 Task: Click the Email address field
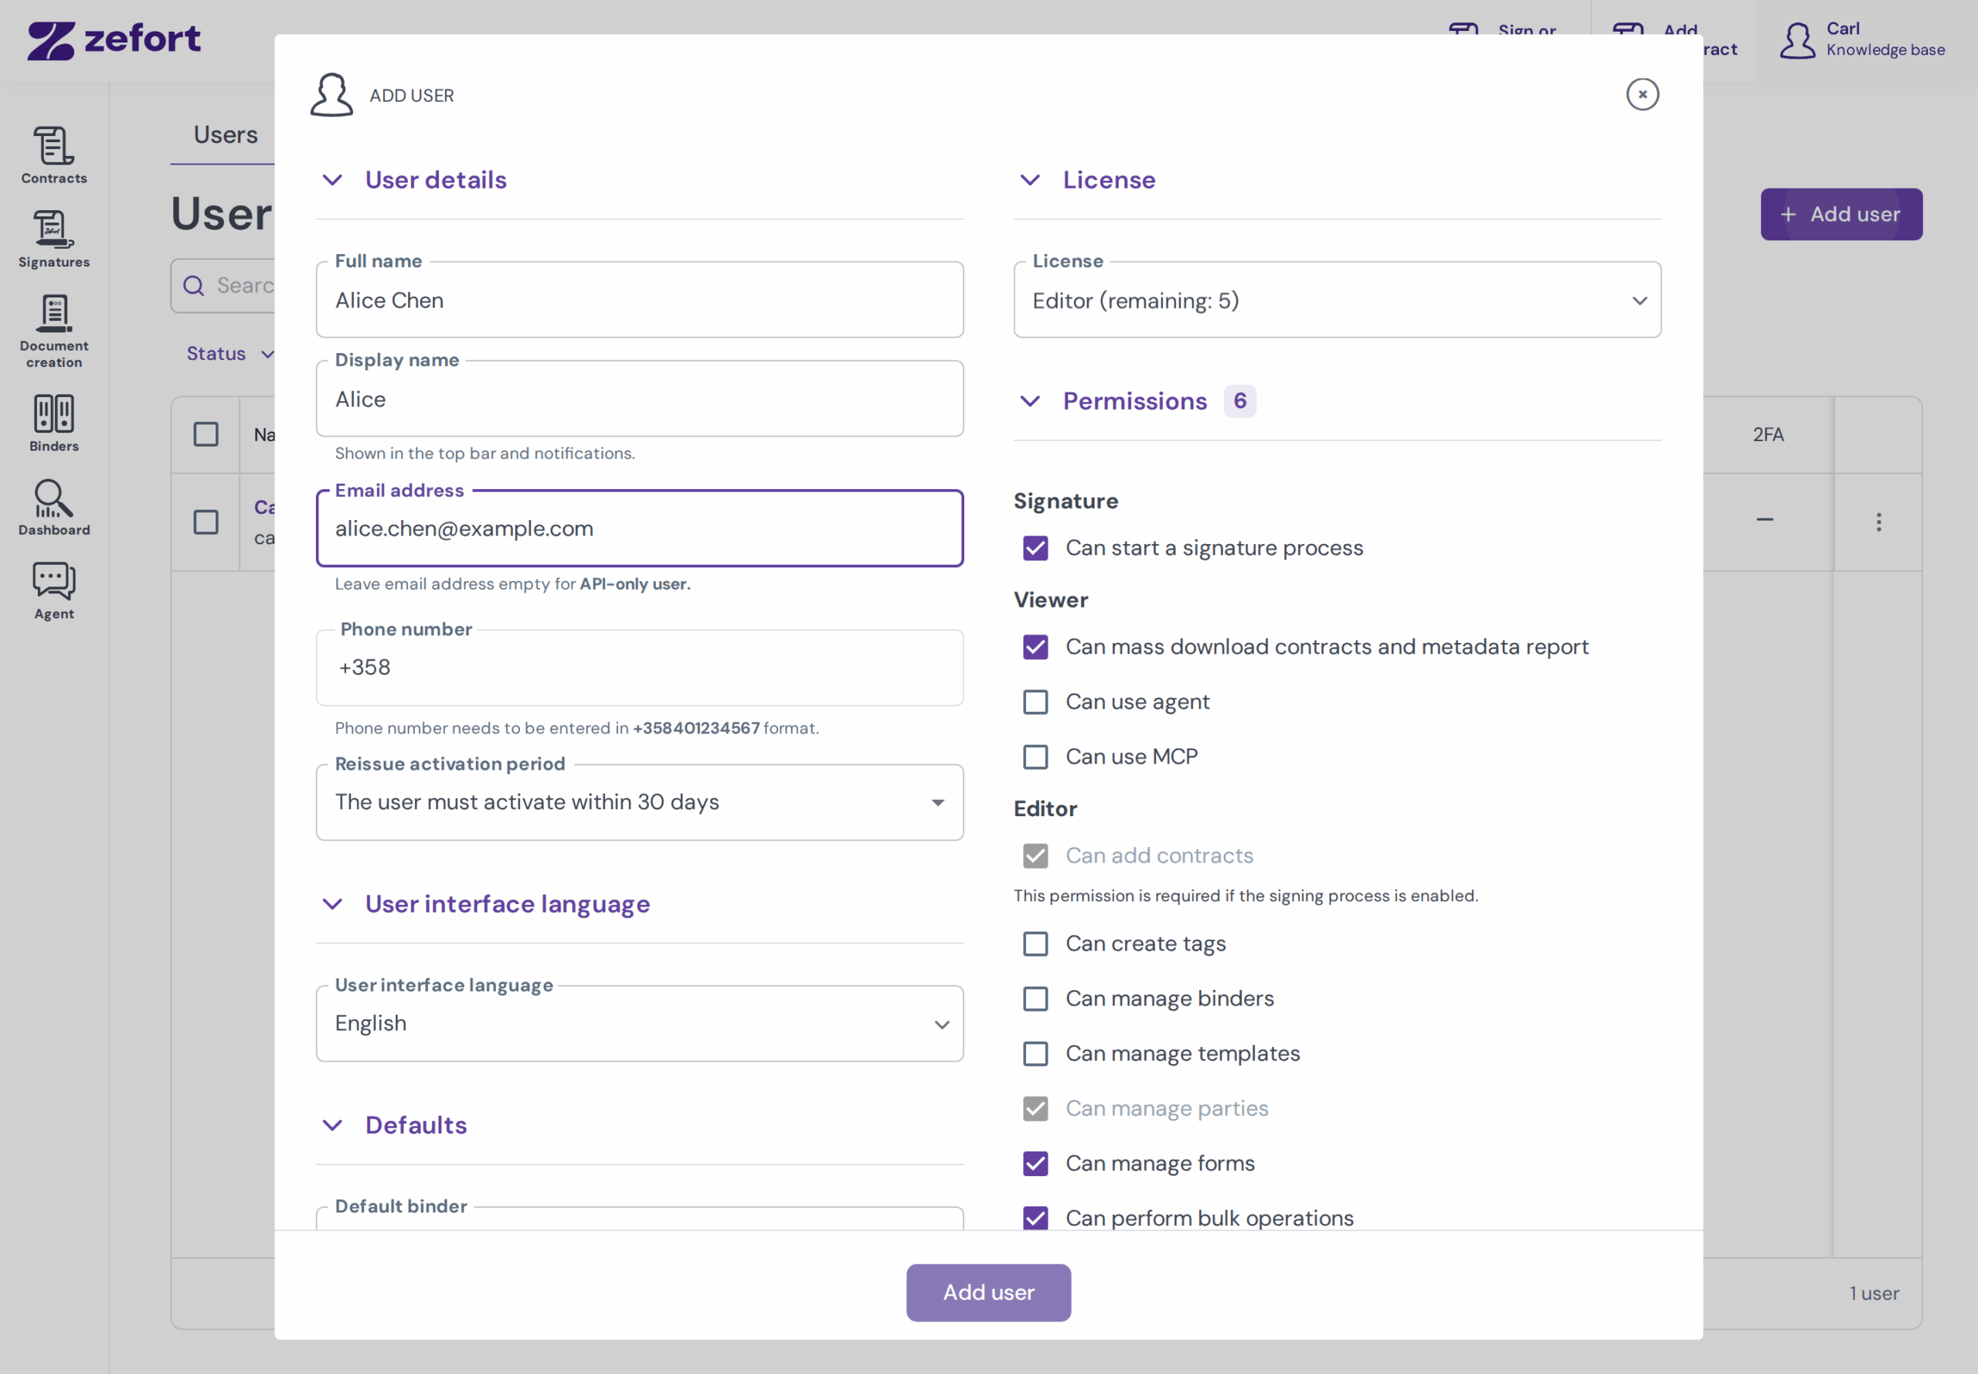640,529
